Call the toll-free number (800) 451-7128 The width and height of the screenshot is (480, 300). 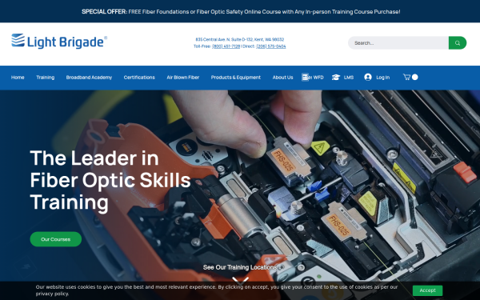pos(226,46)
